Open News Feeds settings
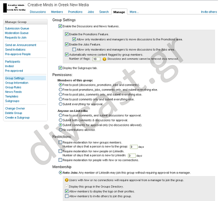The height and width of the screenshot is (201, 219). click(x=14, y=92)
